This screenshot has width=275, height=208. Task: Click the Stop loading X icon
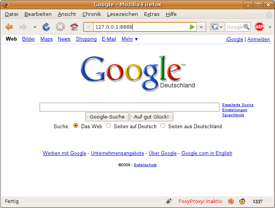coord(60,27)
